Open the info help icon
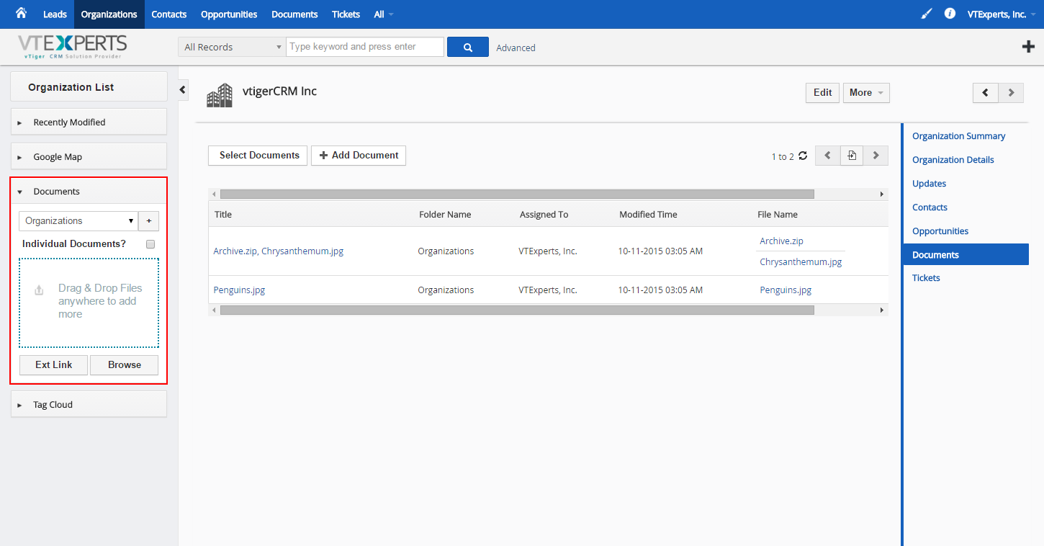The width and height of the screenshot is (1044, 546). pyautogui.click(x=950, y=14)
